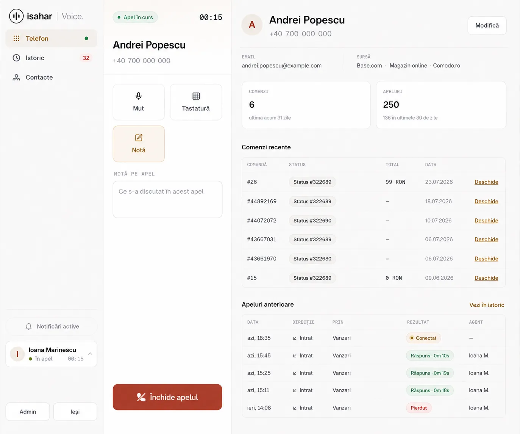
Task: Click the Status #322690 tag
Action: point(312,221)
